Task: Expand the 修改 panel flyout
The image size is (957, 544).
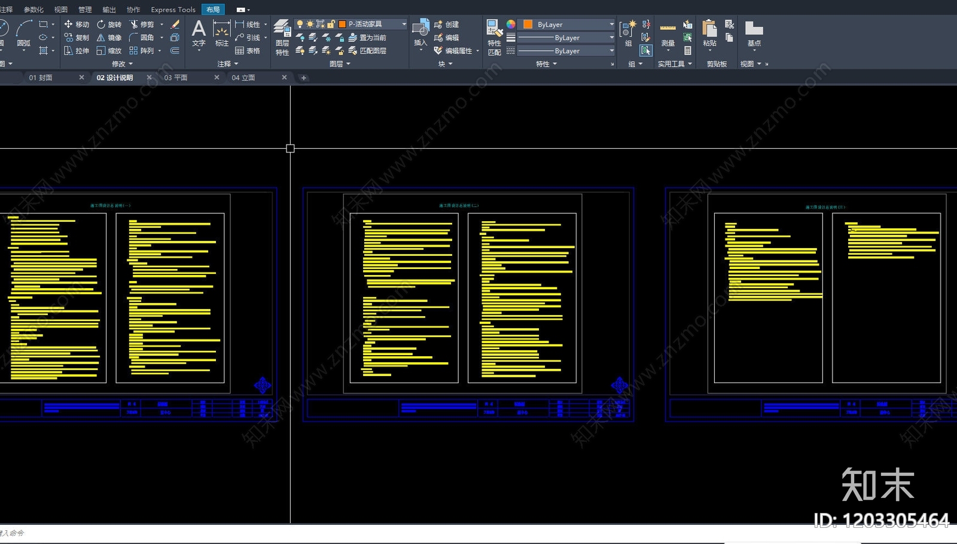Action: [x=123, y=64]
